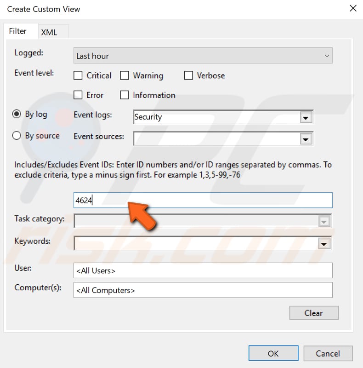Image resolution: width=363 pixels, height=368 pixels.
Task: Close the Create Custom View dialog
Action: 353,8
